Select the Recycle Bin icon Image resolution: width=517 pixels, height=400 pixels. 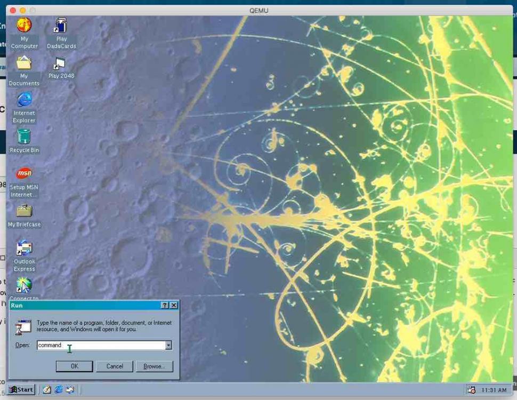[24, 137]
